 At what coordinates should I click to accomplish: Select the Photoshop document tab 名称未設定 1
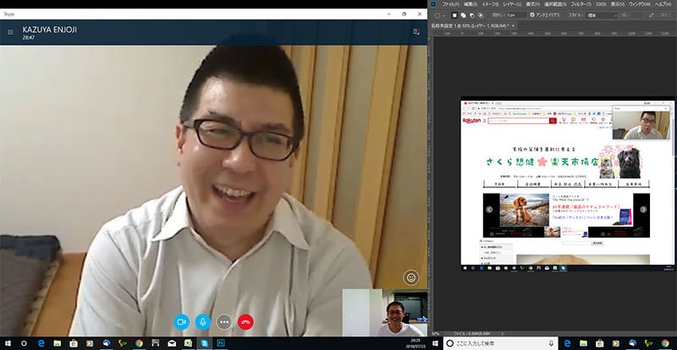coord(470,25)
